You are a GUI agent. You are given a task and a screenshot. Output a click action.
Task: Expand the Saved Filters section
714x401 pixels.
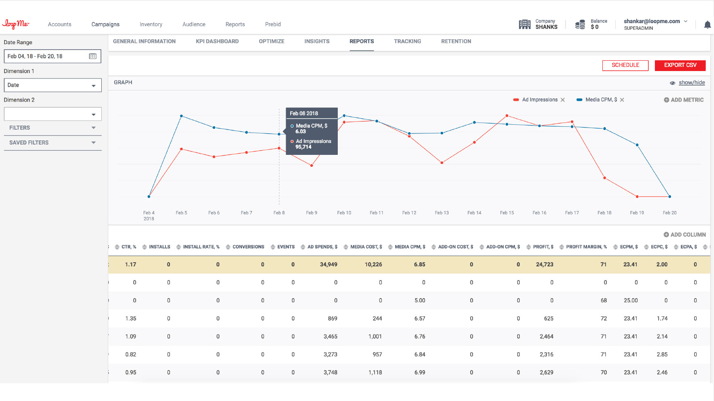[53, 142]
